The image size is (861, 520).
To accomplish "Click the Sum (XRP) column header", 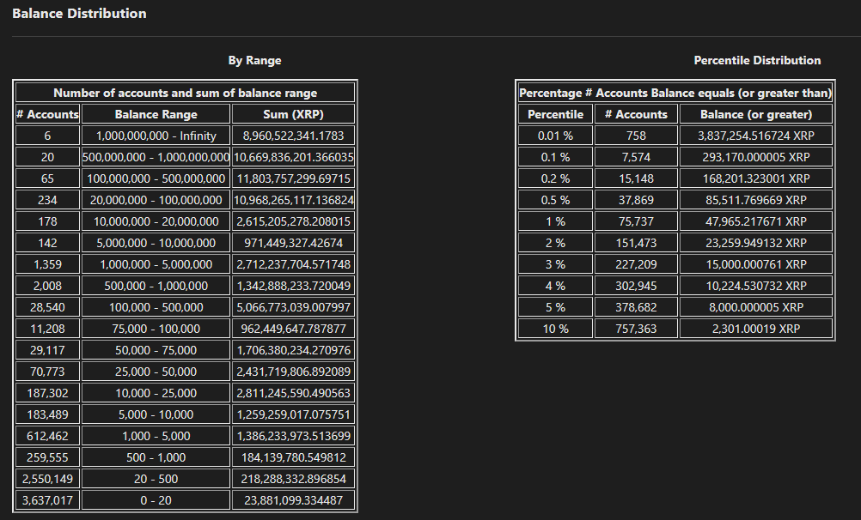I will pyautogui.click(x=293, y=114).
